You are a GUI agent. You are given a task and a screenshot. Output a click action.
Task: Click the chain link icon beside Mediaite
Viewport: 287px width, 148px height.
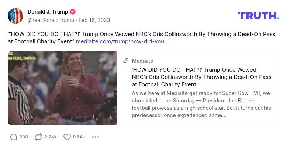point(126,61)
